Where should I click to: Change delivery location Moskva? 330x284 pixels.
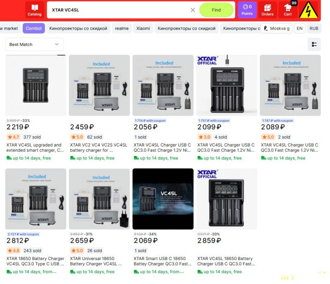click(276, 28)
